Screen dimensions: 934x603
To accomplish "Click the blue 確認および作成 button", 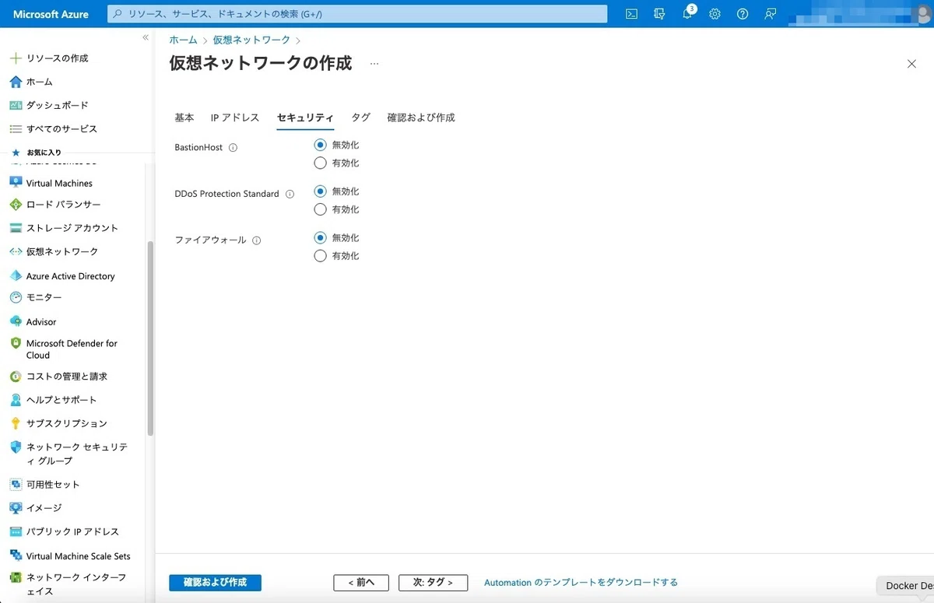I will click(x=215, y=582).
